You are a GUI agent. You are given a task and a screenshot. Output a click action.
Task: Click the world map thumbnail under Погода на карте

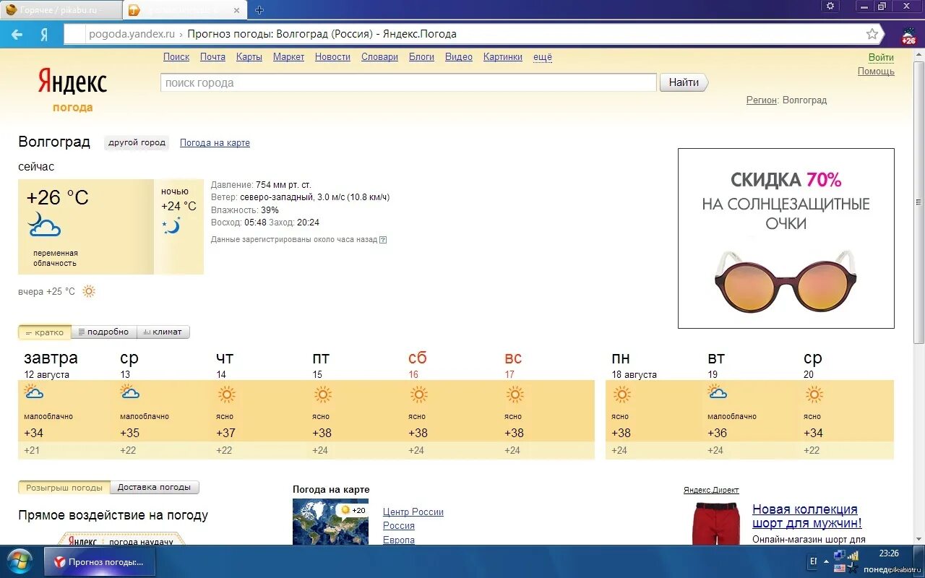point(330,522)
